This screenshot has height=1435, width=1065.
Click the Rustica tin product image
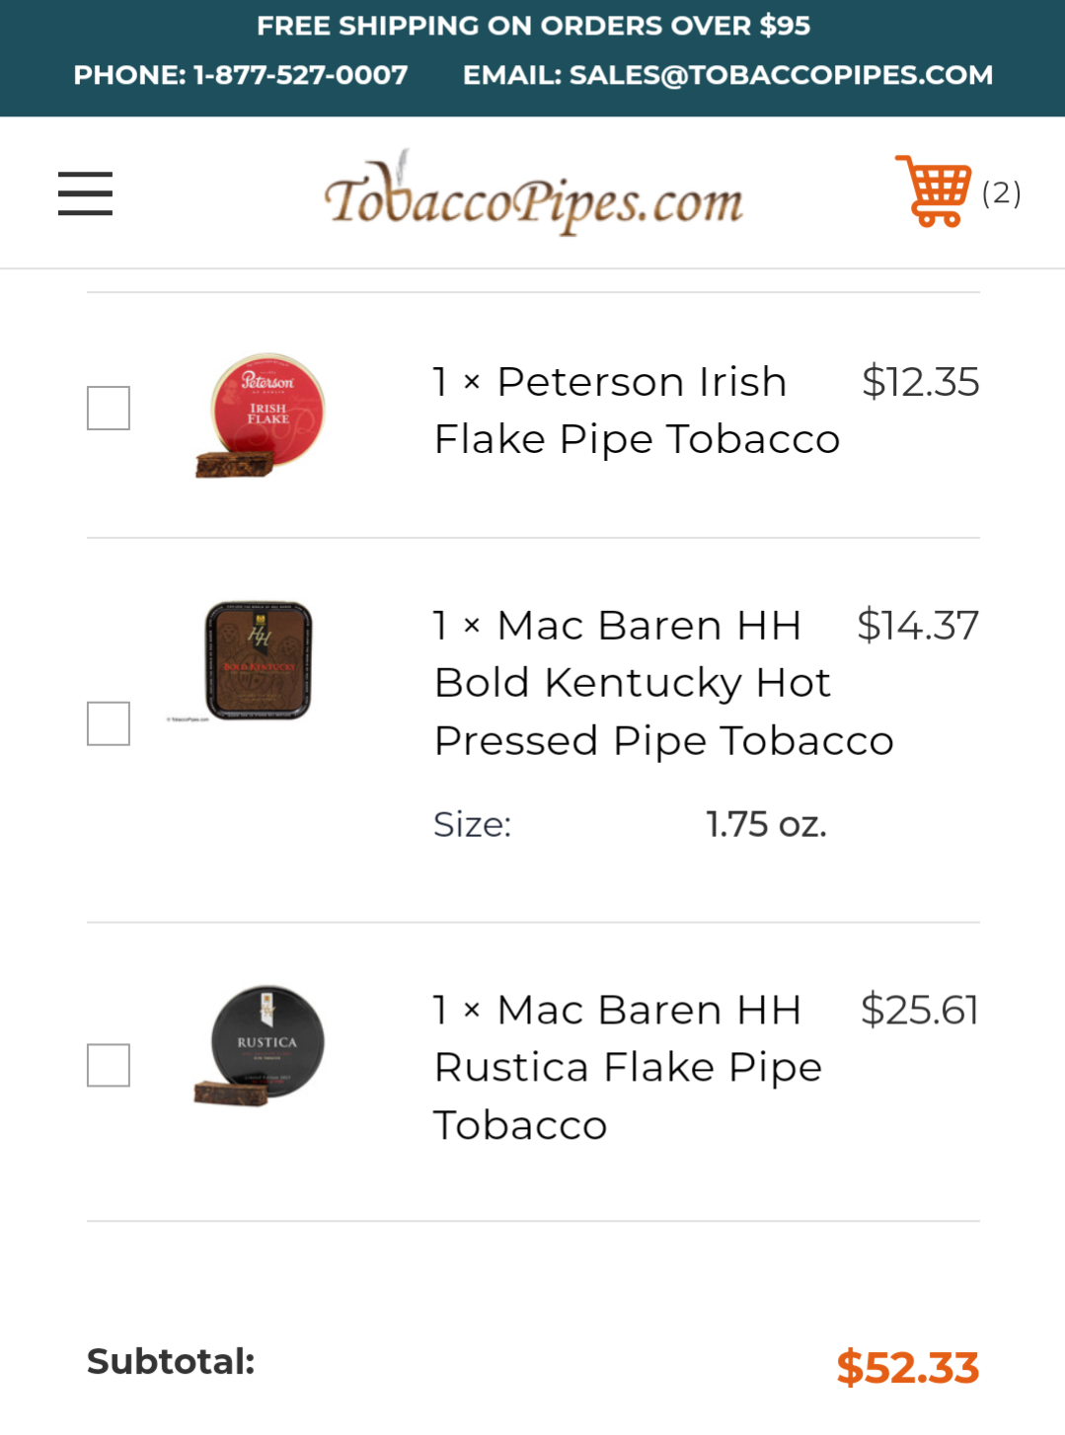coord(262,1045)
